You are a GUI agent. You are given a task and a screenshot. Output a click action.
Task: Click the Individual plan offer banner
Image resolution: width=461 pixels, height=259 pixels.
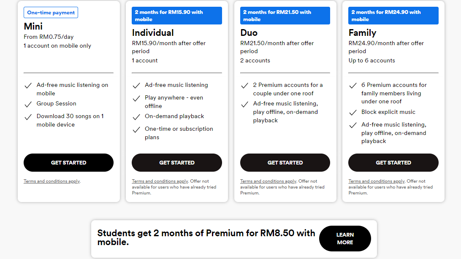click(x=177, y=15)
